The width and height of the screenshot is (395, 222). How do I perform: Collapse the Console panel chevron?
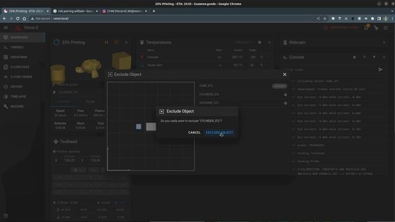(384, 57)
